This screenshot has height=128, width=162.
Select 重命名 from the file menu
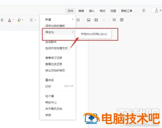point(58,80)
